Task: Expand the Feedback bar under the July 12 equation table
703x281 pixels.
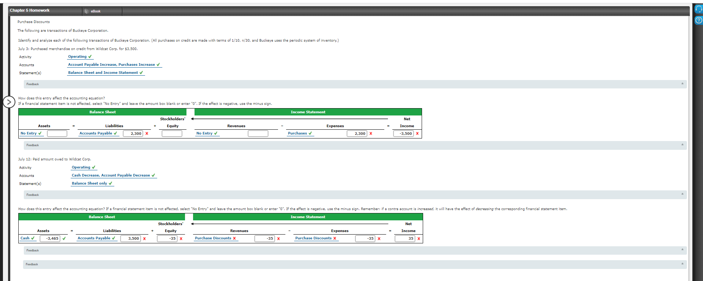Action: (x=355, y=250)
